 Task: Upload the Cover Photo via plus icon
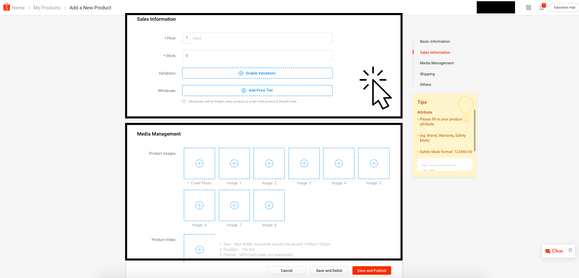[x=199, y=163]
